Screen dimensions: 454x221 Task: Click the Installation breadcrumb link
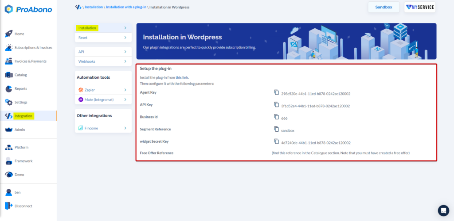point(94,7)
